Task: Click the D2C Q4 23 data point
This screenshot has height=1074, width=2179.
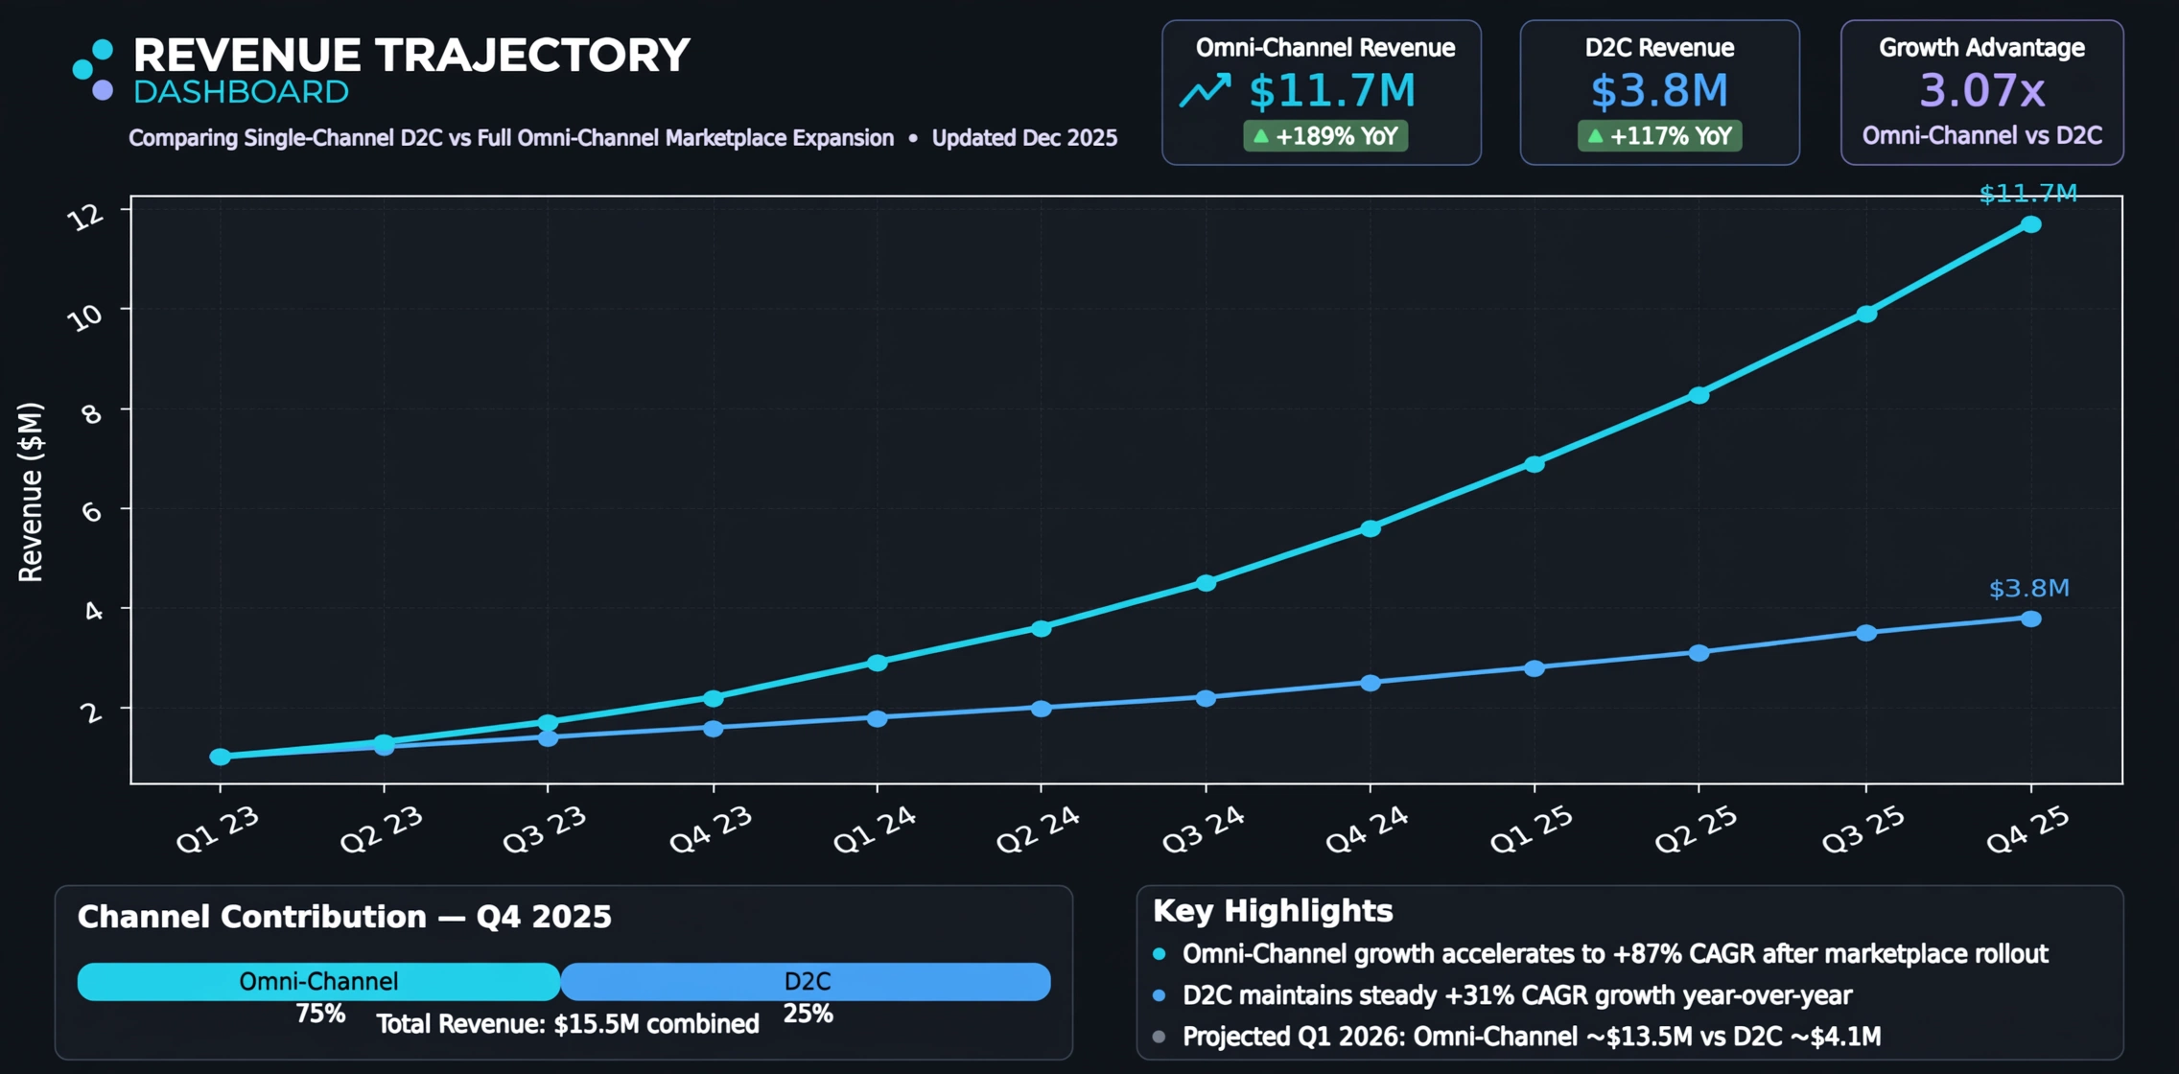Action: (x=713, y=729)
